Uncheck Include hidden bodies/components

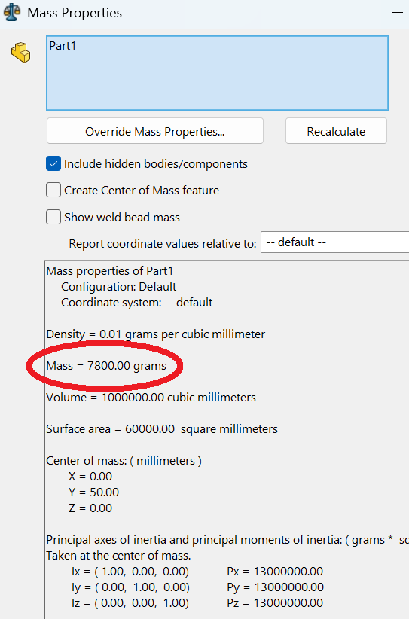[x=53, y=163]
